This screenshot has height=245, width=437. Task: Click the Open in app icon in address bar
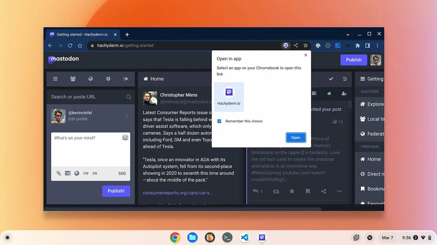pyautogui.click(x=286, y=45)
